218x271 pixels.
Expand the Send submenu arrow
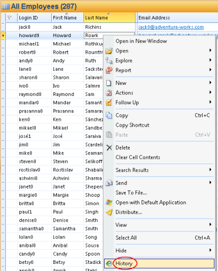tap(210, 183)
